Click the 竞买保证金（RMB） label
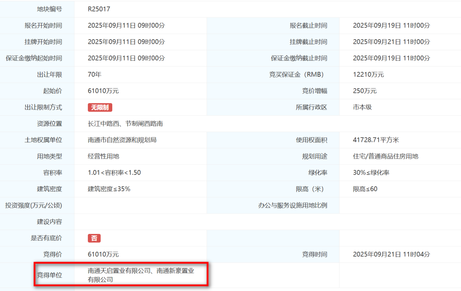This screenshot has height=291, width=461. pos(298,75)
